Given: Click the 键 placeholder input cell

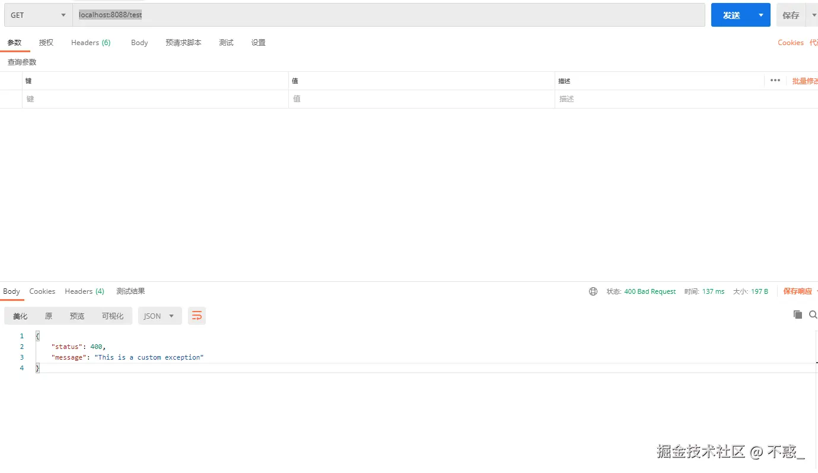Looking at the screenshot, I should [155, 99].
